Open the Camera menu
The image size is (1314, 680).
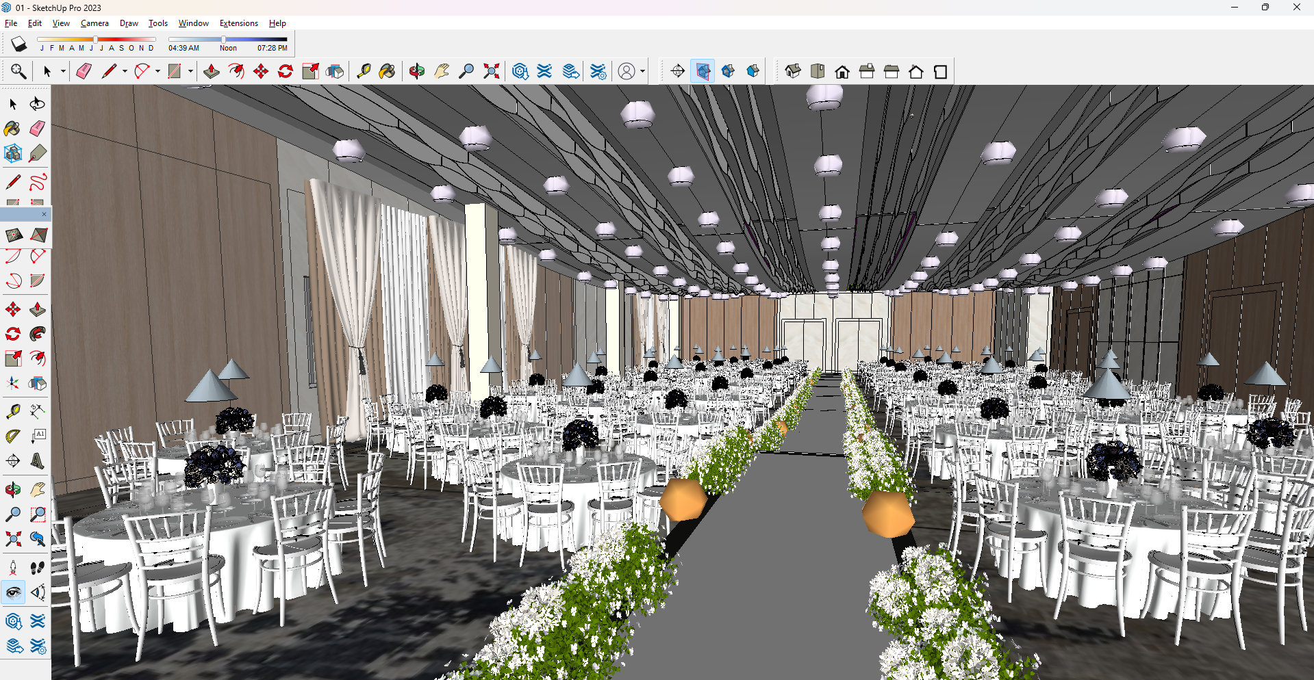(x=94, y=23)
